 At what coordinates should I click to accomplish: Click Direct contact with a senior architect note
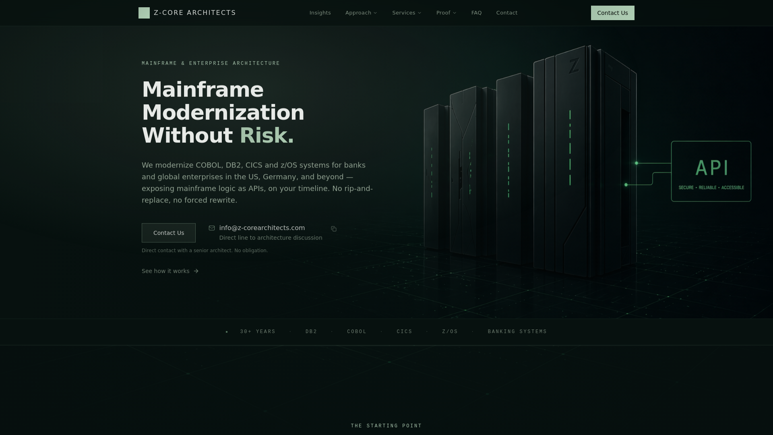tap(205, 251)
